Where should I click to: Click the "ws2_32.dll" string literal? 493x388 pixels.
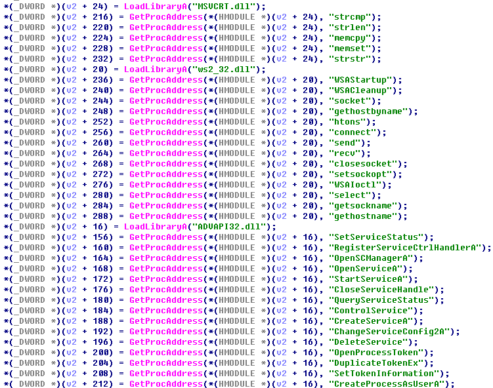[x=224, y=69]
